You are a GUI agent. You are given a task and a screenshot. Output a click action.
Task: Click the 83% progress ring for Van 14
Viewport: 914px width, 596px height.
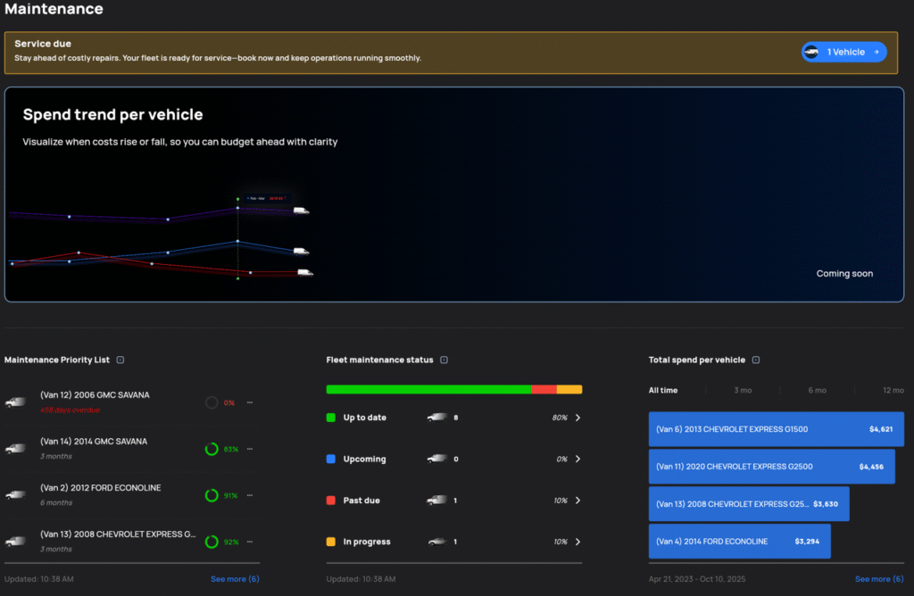click(x=212, y=449)
